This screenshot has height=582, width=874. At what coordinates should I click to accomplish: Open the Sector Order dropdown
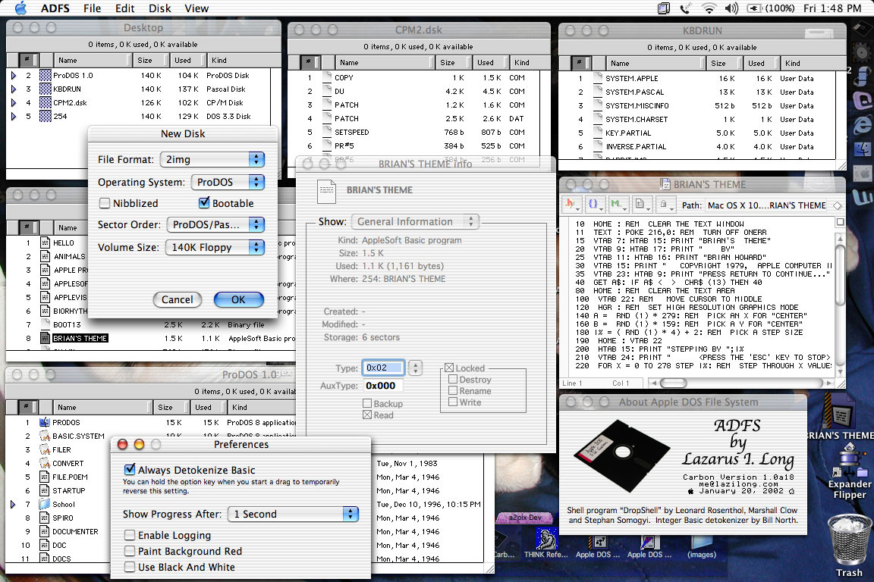215,224
